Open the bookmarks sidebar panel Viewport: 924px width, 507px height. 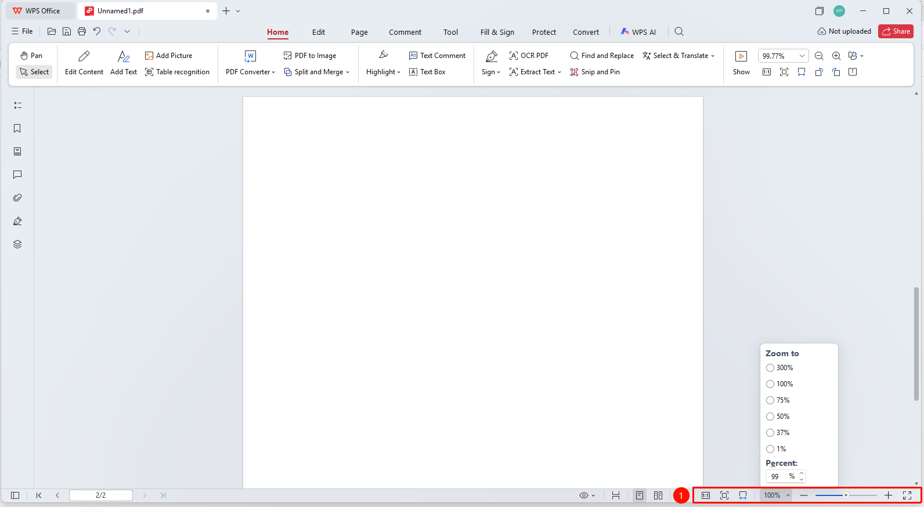[17, 128]
